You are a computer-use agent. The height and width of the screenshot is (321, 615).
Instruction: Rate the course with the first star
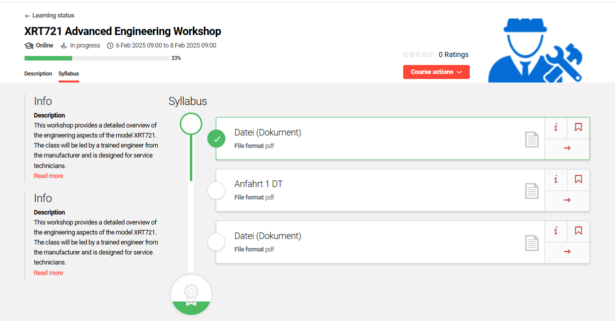(406, 54)
